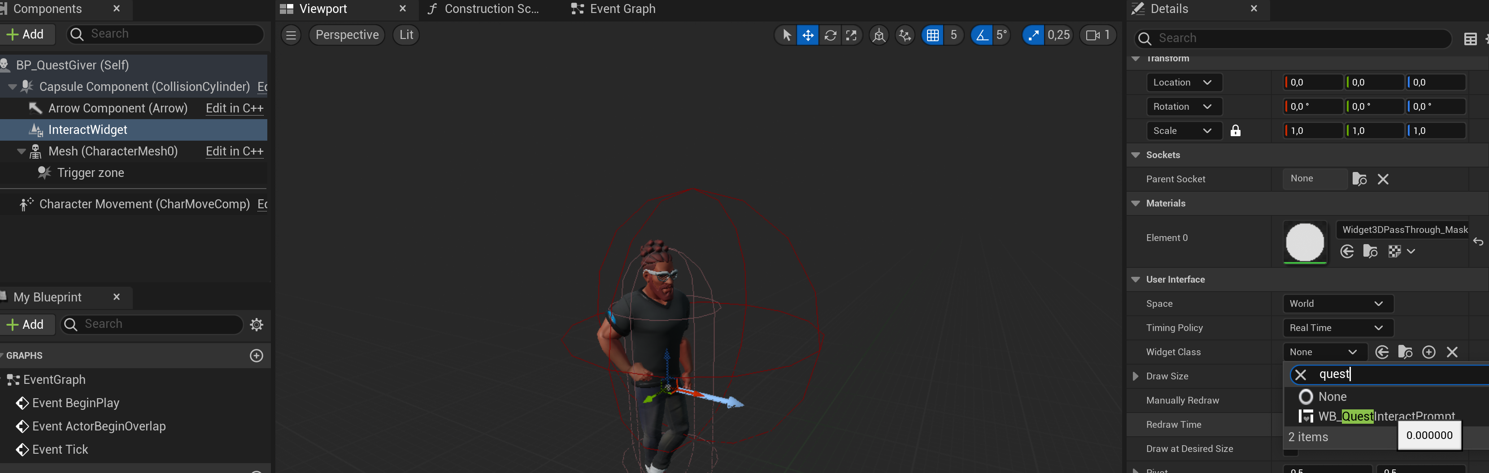Image resolution: width=1489 pixels, height=473 pixels.
Task: Jump to Event Tick node
Action: click(x=60, y=449)
